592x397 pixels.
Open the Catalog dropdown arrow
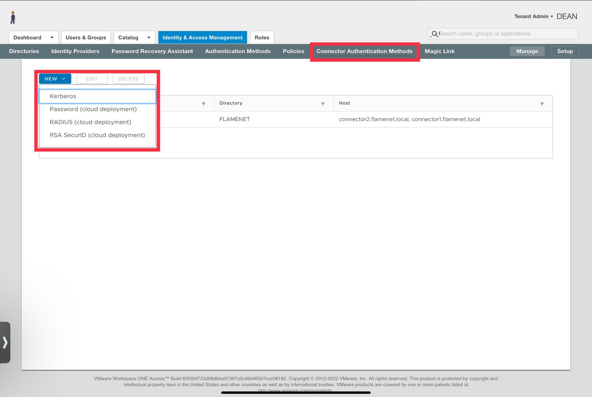(149, 38)
